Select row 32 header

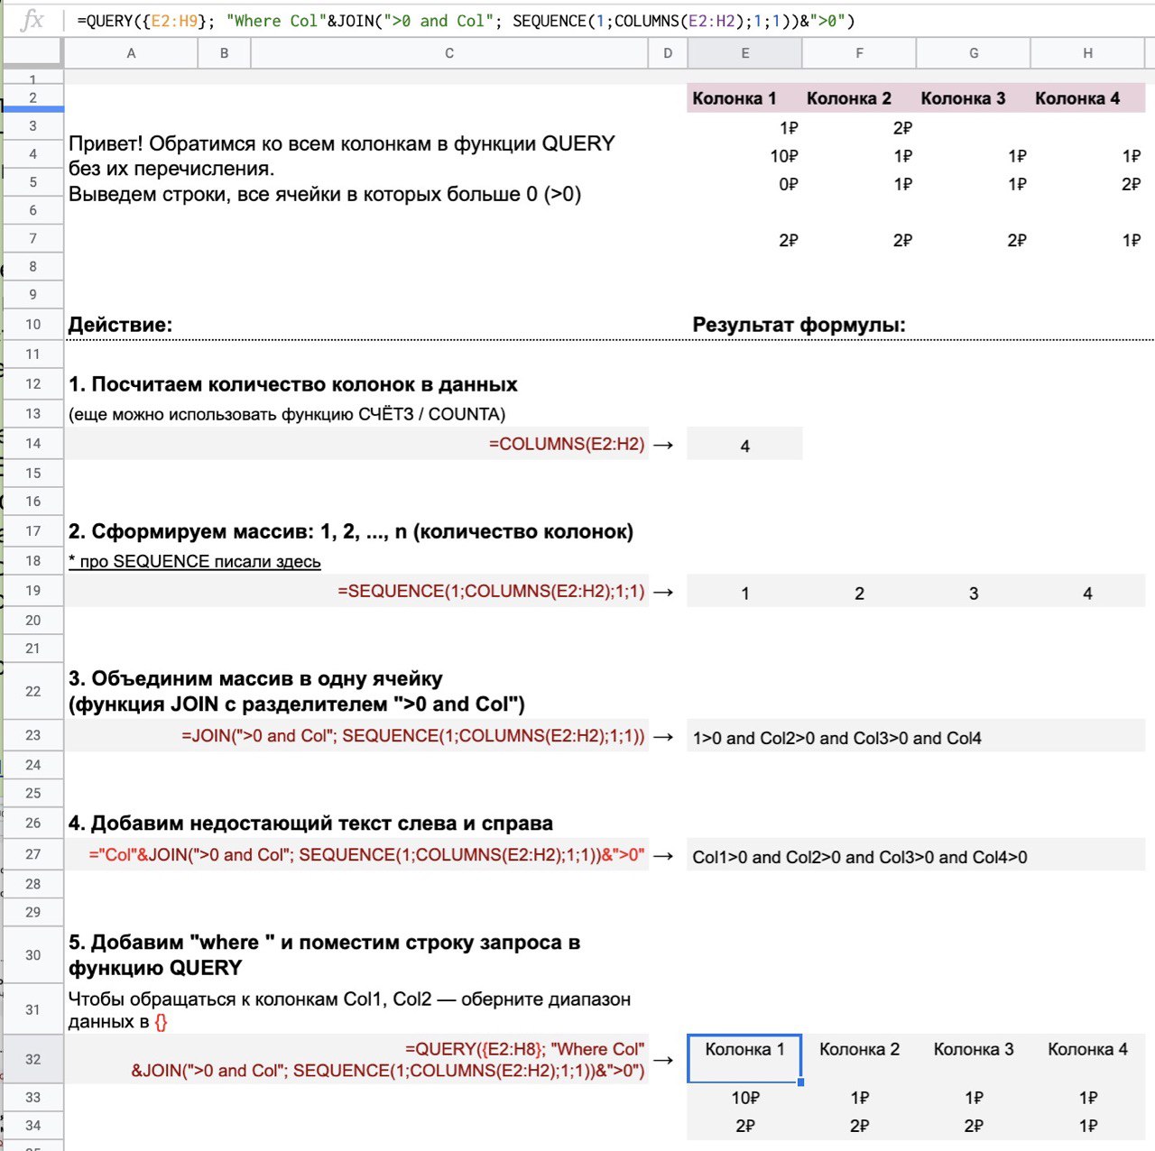[x=33, y=1059]
